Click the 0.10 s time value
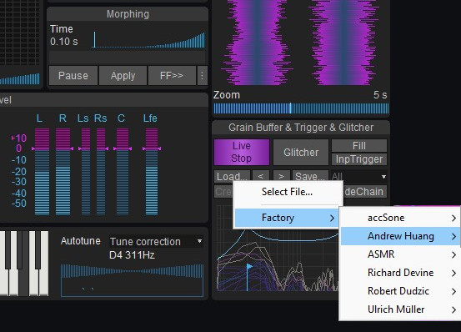461x332 pixels. 64,42
